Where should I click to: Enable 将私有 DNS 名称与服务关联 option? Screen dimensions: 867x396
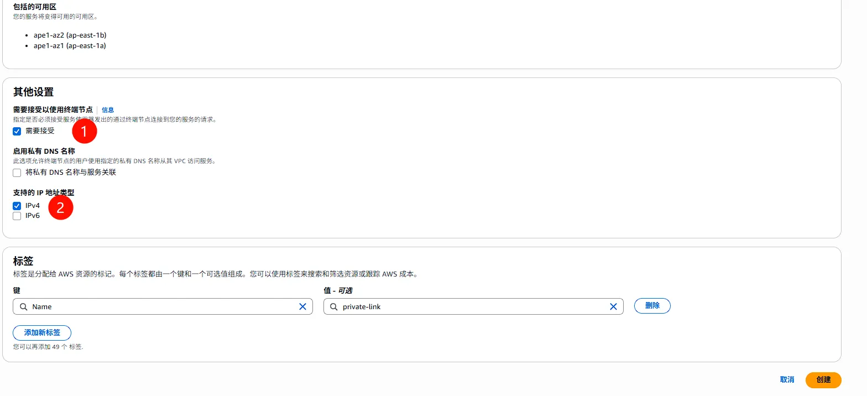pyautogui.click(x=17, y=173)
